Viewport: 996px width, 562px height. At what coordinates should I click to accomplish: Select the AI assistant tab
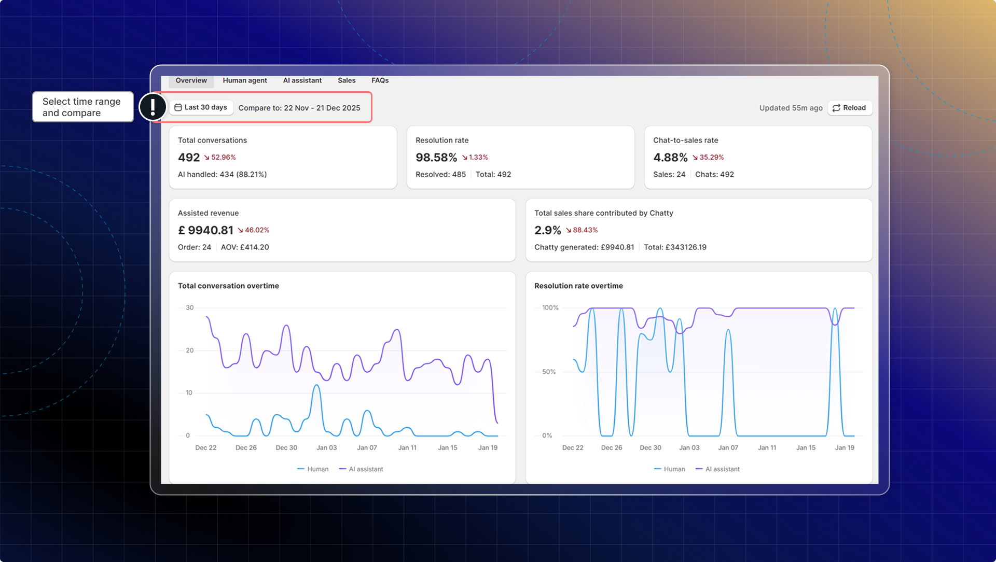[x=302, y=80]
